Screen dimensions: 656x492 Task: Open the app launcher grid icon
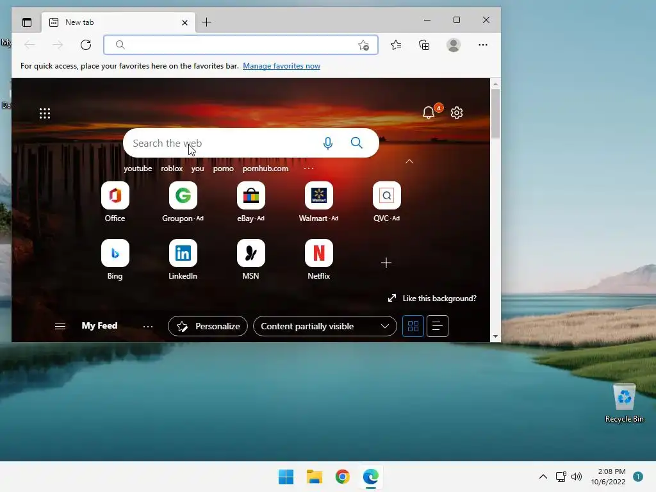pos(45,113)
